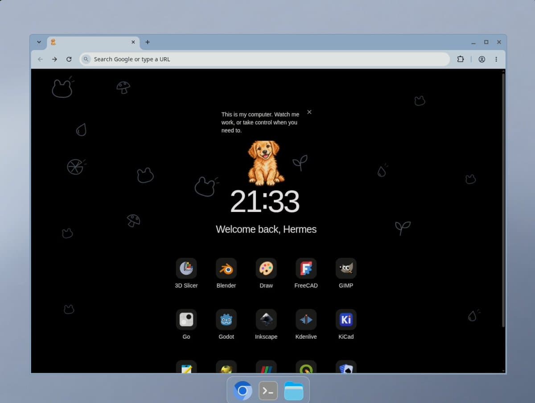Expand the tab search dropdown arrow
The height and width of the screenshot is (403, 535).
coord(39,42)
